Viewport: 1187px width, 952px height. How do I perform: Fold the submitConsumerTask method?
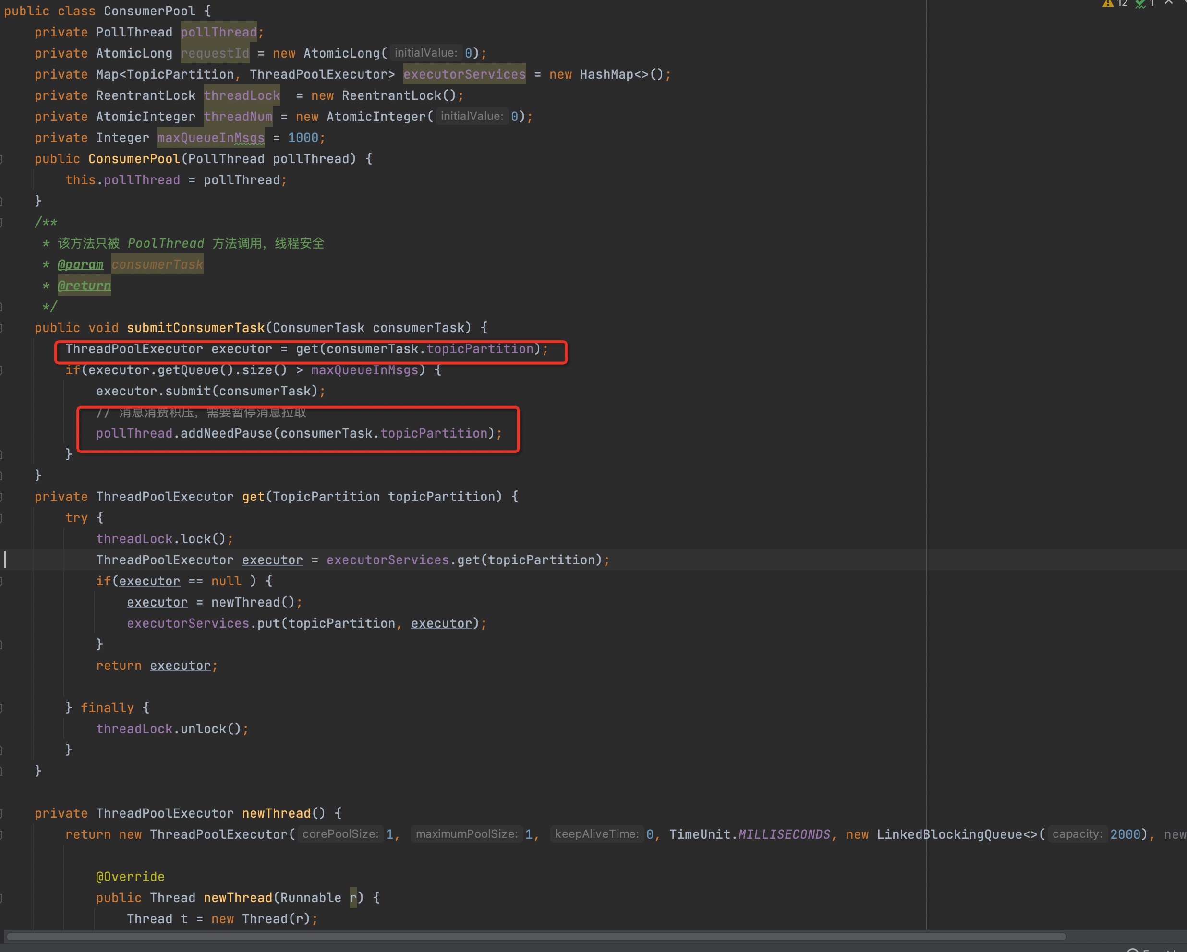[1, 328]
